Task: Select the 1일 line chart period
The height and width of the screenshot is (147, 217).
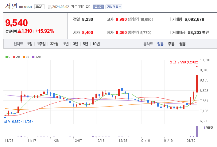Action: pos(29,44)
